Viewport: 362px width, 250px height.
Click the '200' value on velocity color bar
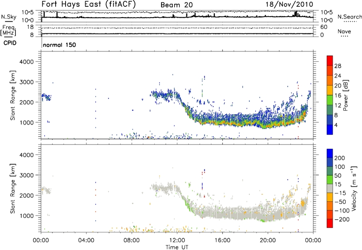click(340, 158)
